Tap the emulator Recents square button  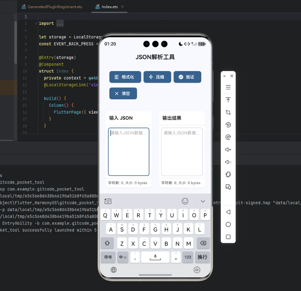tap(228, 237)
